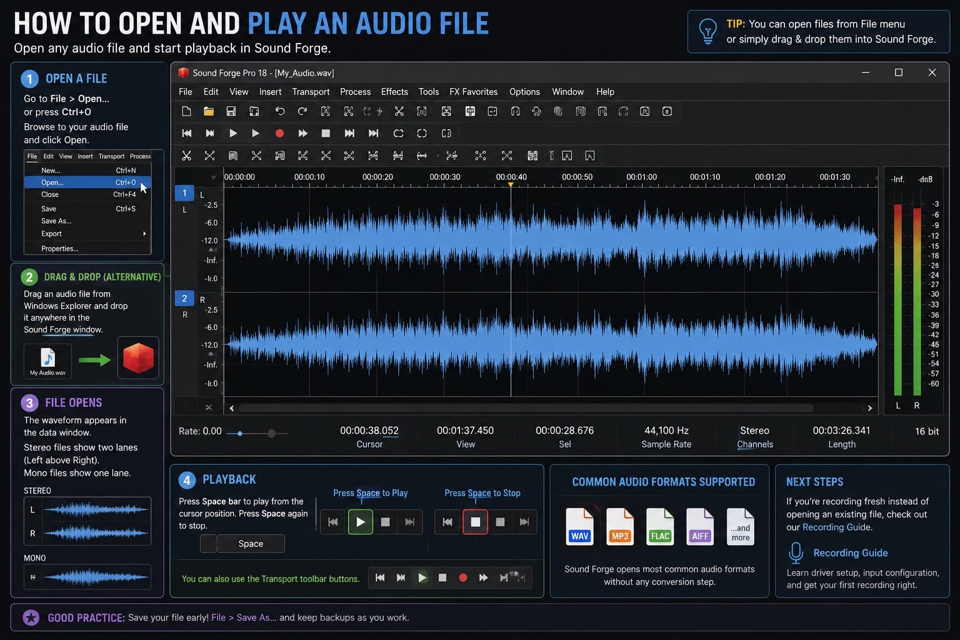The image size is (960, 640).
Task: Click the 00:00:38.052 Cursor time value
Action: click(369, 431)
